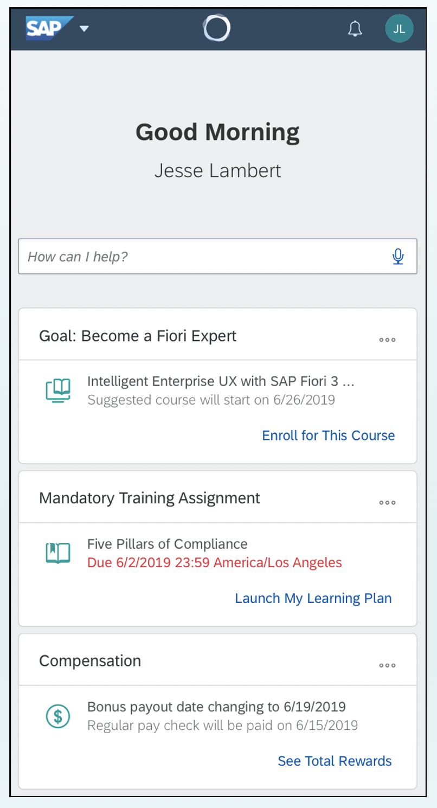Click the Compensation dollar sign icon
This screenshot has height=808, width=437.
(x=58, y=716)
